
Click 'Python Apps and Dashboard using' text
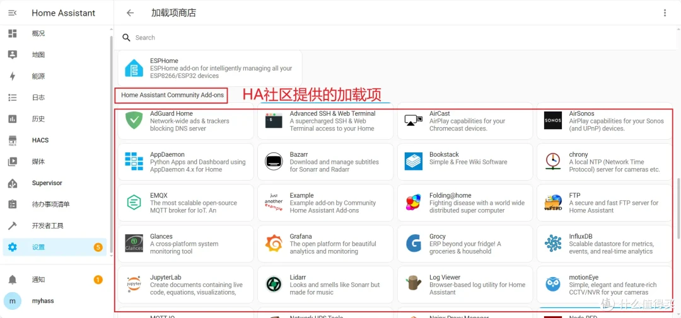tap(197, 162)
